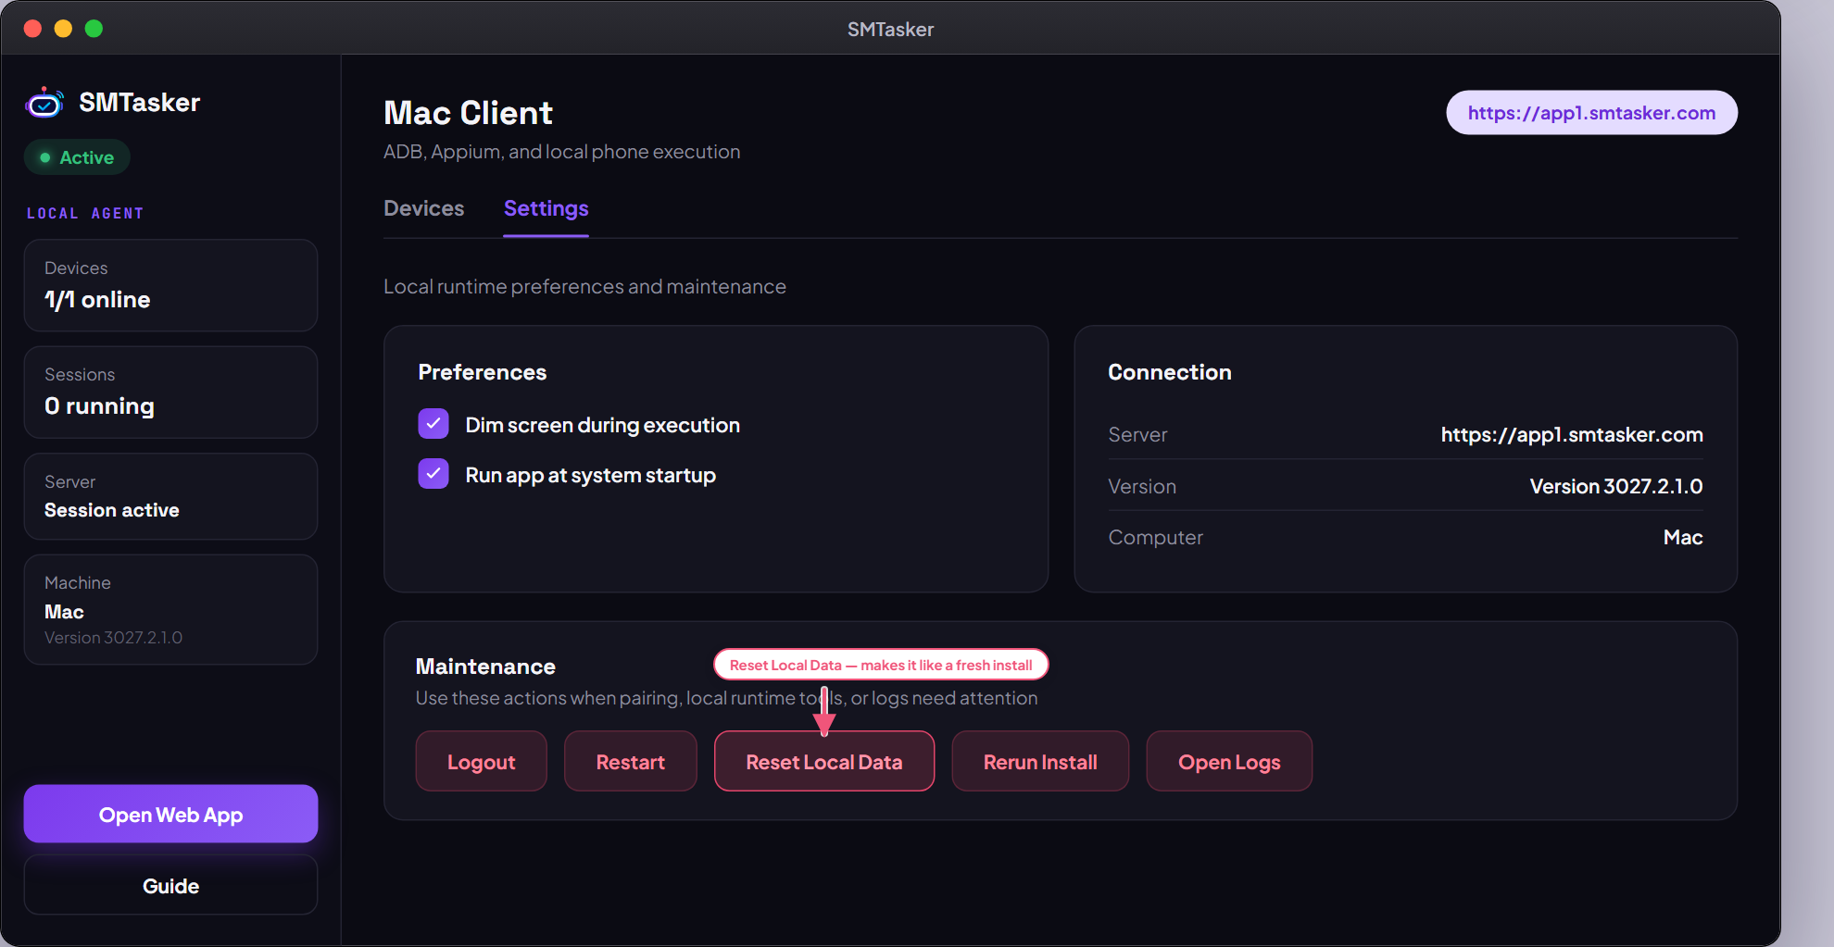Click the green Active status badge

pyautogui.click(x=77, y=157)
